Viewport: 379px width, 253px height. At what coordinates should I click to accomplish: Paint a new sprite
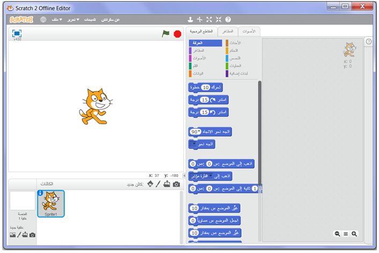pyautogui.click(x=158, y=184)
